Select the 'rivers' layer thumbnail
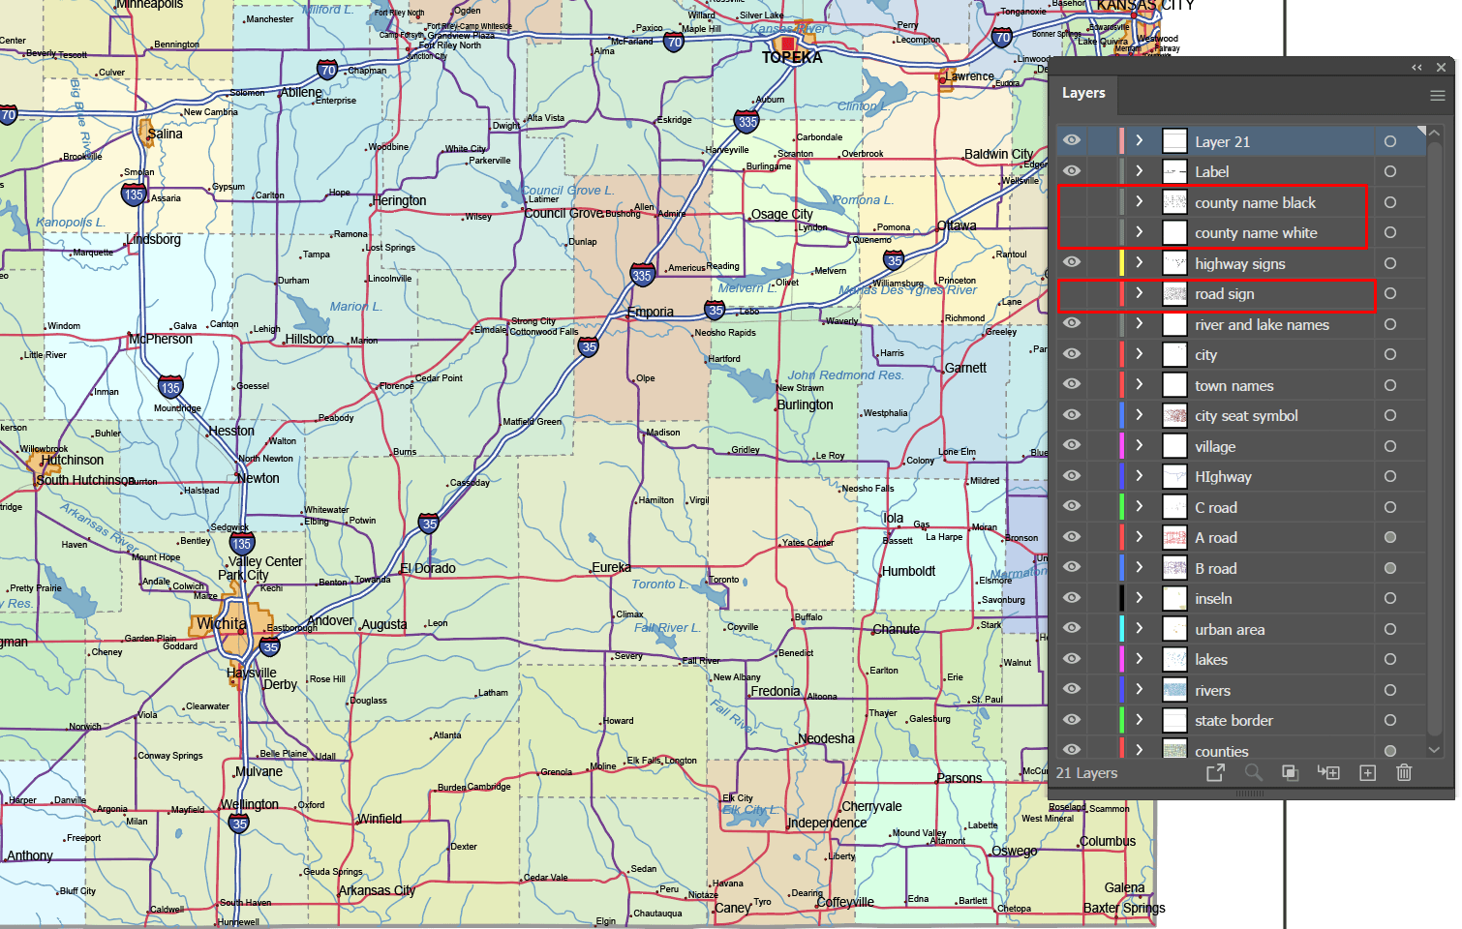This screenshot has width=1462, height=929. (1173, 689)
